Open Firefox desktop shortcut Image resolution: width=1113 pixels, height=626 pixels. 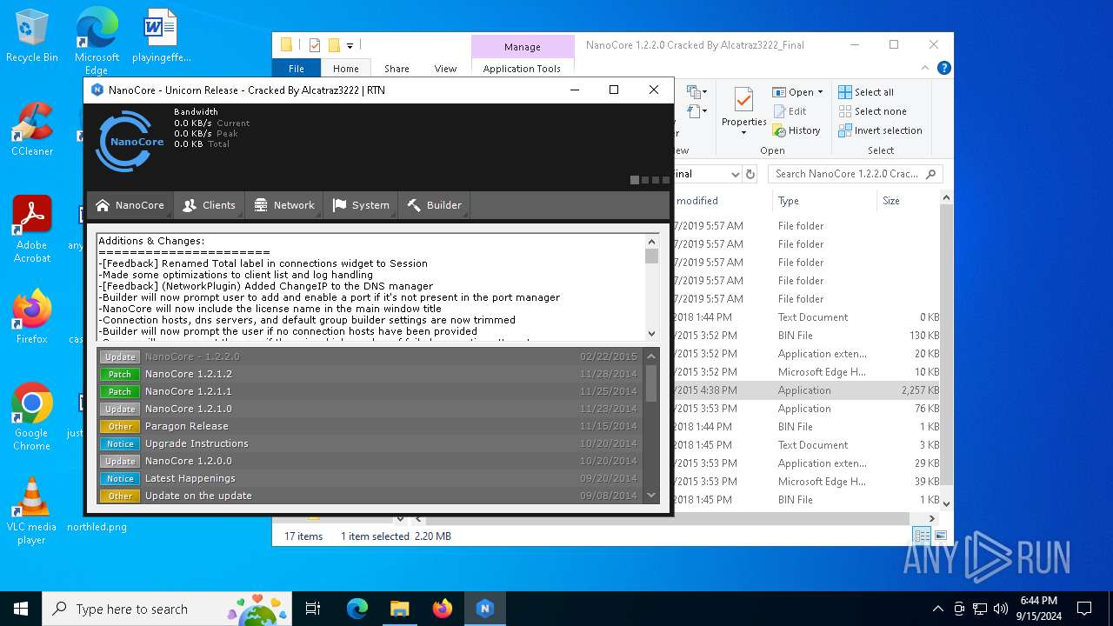tap(32, 316)
